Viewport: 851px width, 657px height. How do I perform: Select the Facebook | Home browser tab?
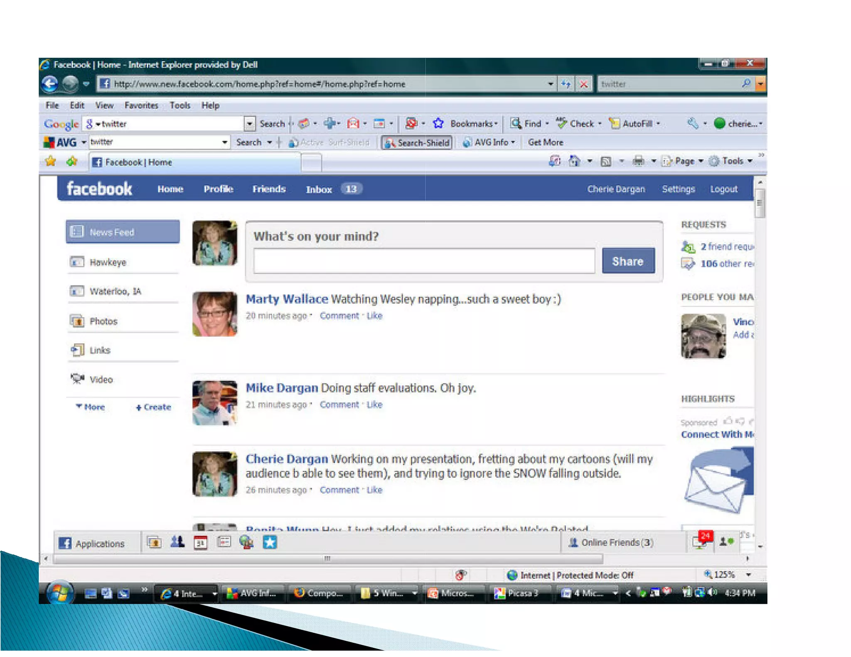(x=194, y=162)
